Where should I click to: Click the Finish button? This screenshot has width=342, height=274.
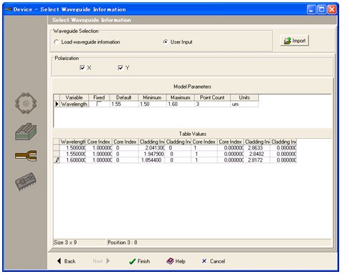(140, 261)
